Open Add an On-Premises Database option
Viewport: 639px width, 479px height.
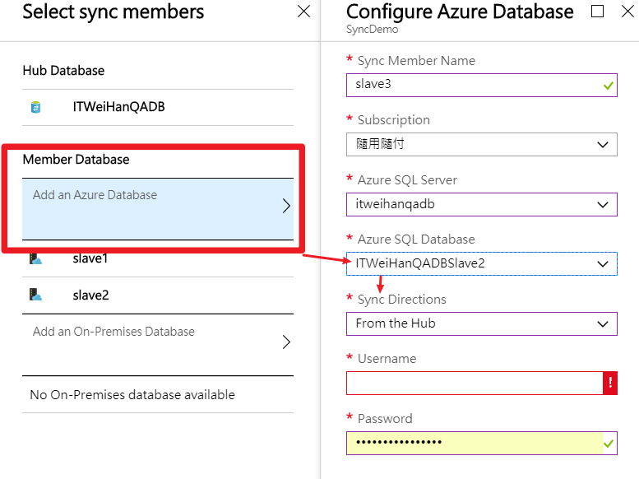(x=158, y=345)
